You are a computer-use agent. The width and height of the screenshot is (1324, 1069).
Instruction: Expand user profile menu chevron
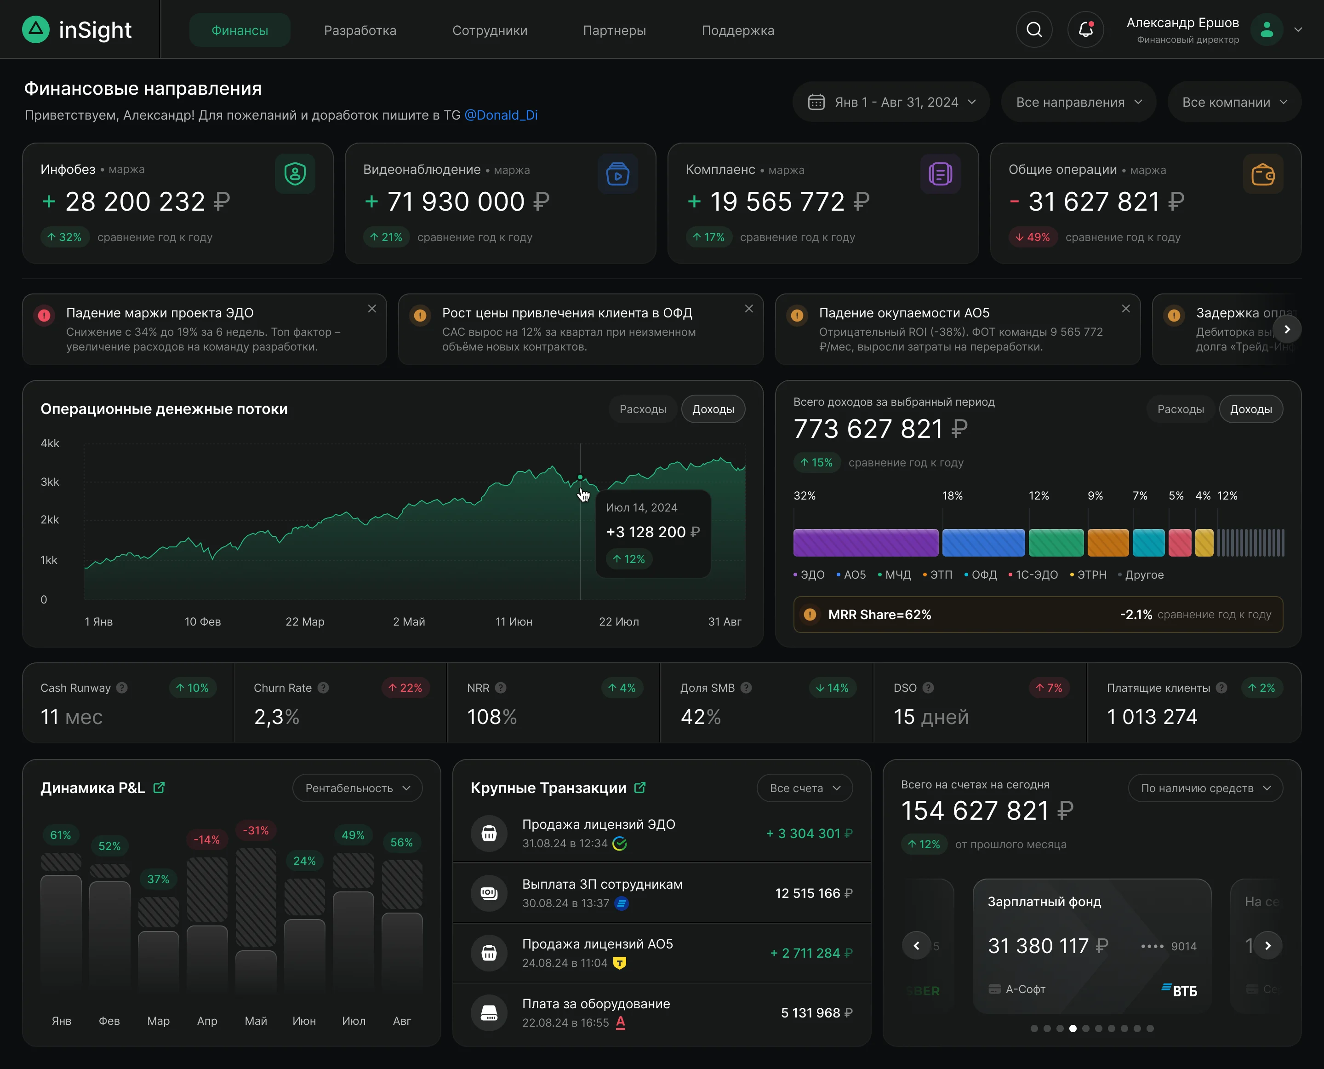(x=1298, y=29)
